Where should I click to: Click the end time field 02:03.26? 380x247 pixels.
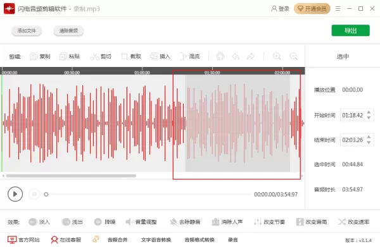pos(353,140)
